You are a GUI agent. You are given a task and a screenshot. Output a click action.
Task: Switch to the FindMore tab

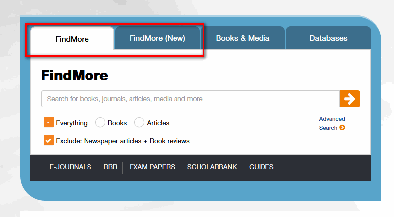pyautogui.click(x=72, y=39)
